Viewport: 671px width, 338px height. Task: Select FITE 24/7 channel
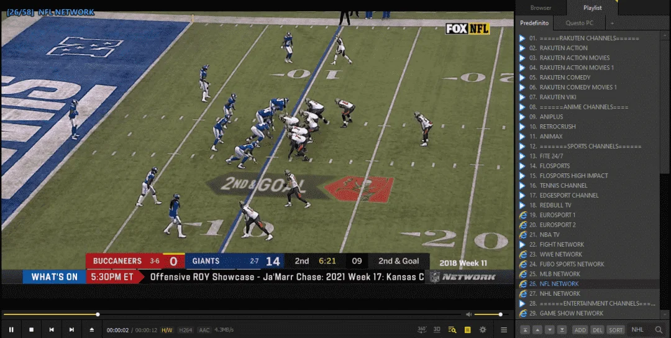(589, 156)
